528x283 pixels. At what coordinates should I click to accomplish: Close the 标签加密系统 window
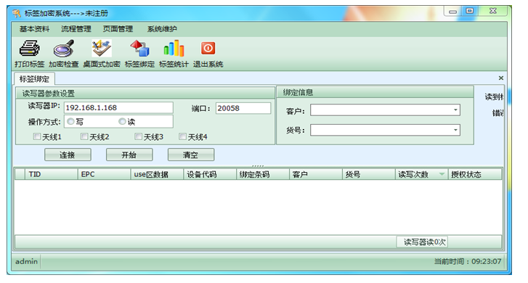(492, 11)
